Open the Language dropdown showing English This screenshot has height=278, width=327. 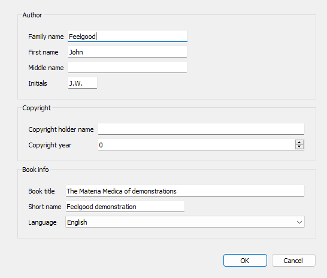click(x=185, y=222)
